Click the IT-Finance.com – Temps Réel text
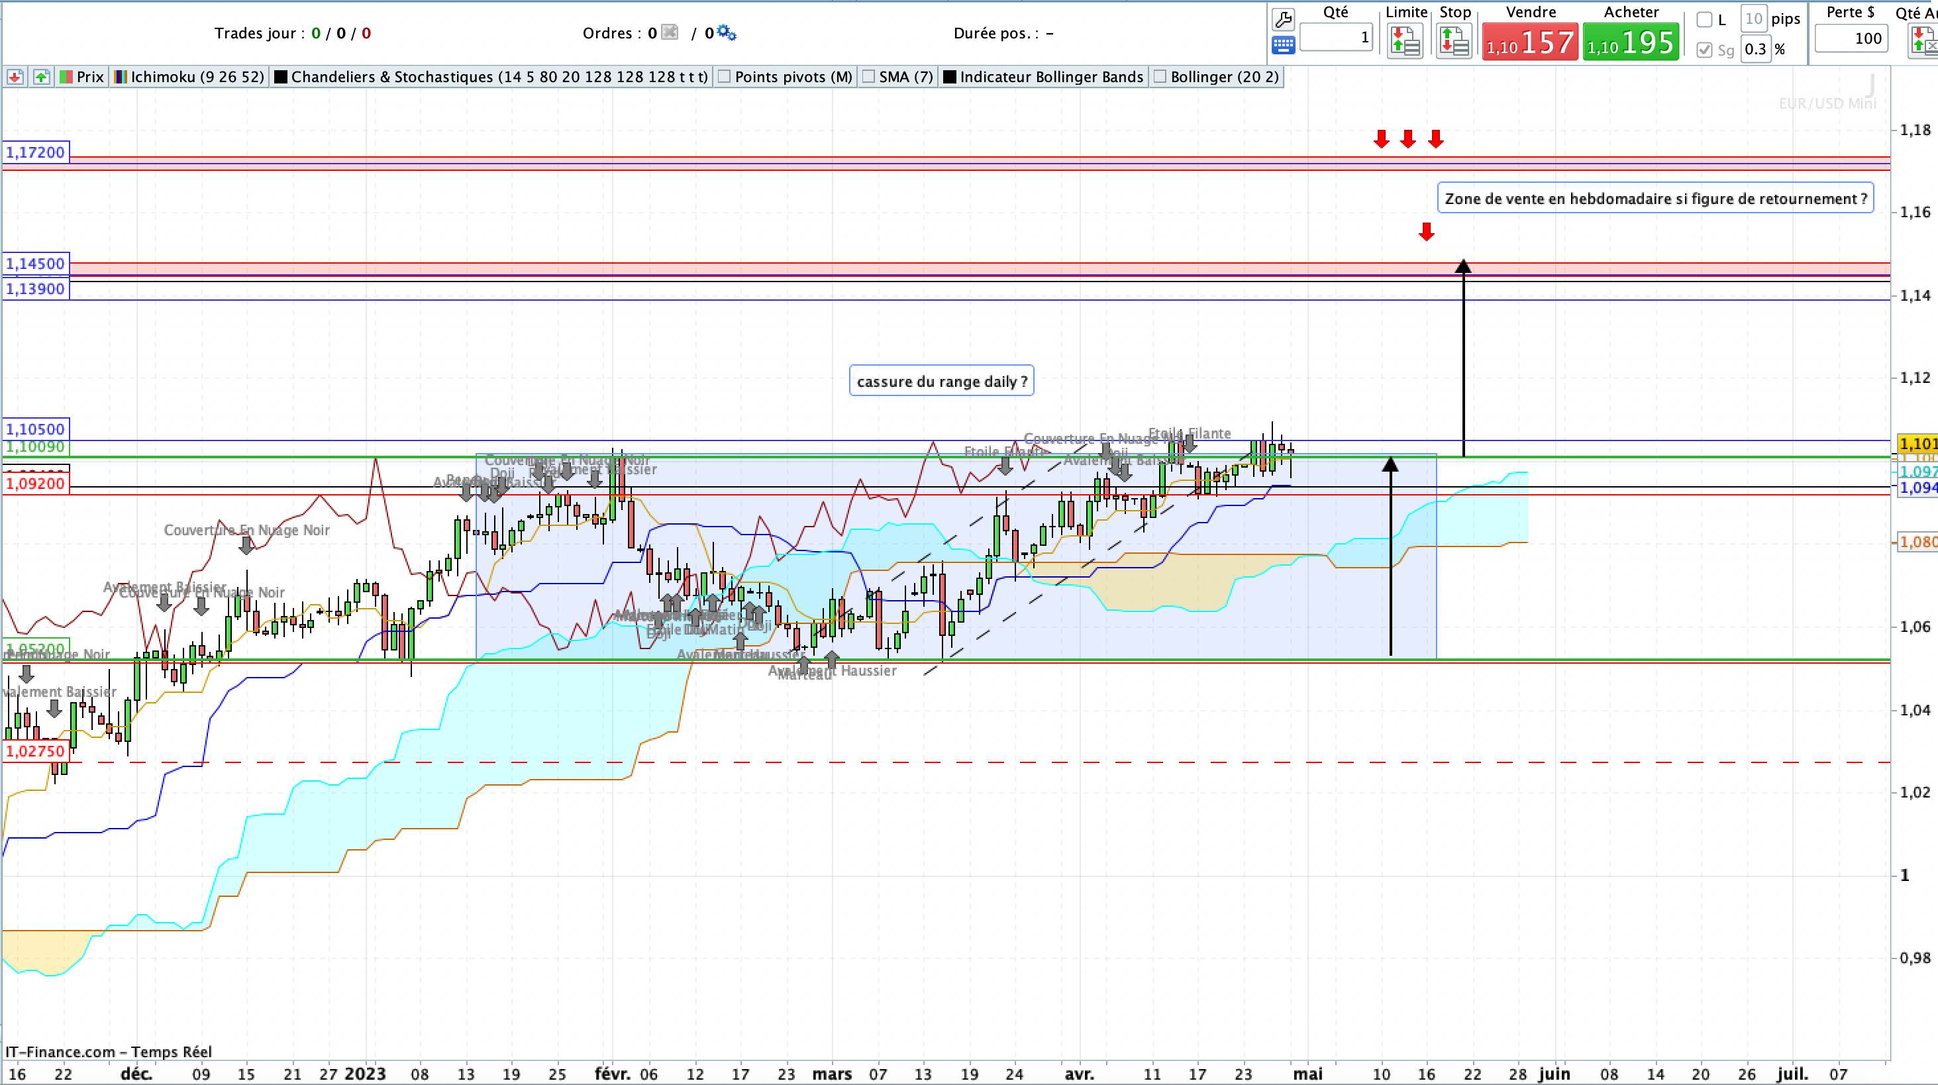The image size is (1938, 1085). pos(109,1052)
